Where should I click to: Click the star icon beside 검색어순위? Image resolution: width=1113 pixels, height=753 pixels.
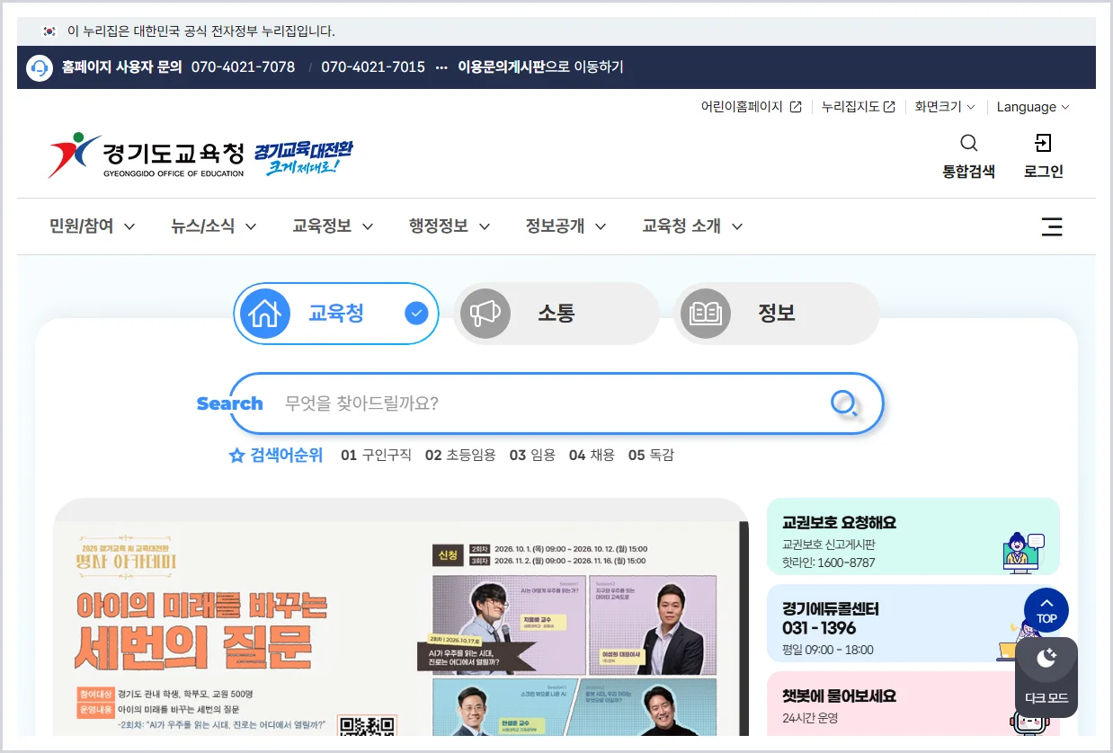[237, 456]
